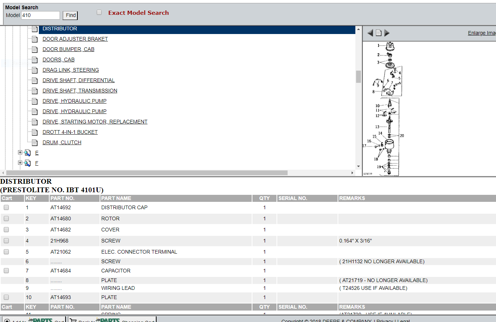Click the Add to Cart button

click(33, 320)
